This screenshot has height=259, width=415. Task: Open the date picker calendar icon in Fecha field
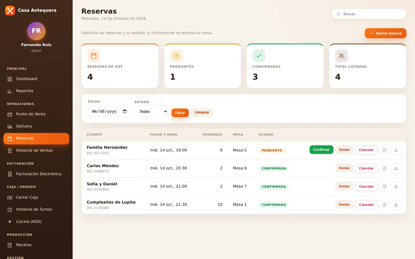(125, 111)
